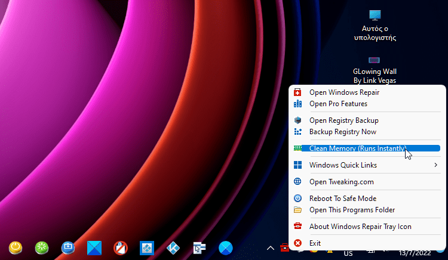
Task: Show hidden tray icons with the chevron
Action: 270,247
